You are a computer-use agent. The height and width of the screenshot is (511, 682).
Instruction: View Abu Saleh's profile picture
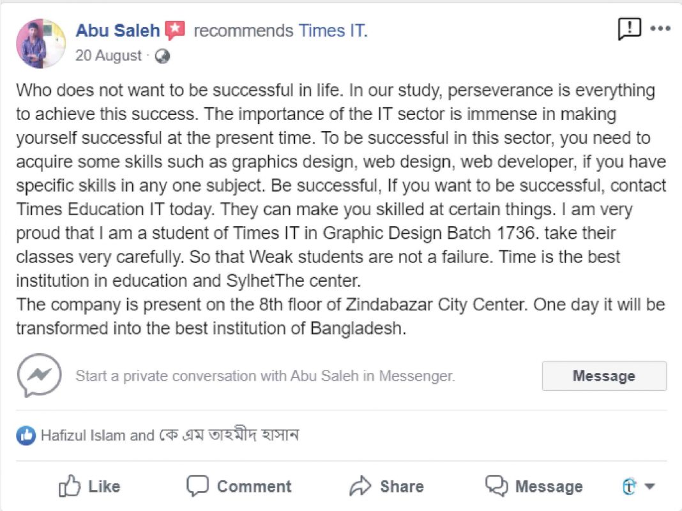point(41,43)
